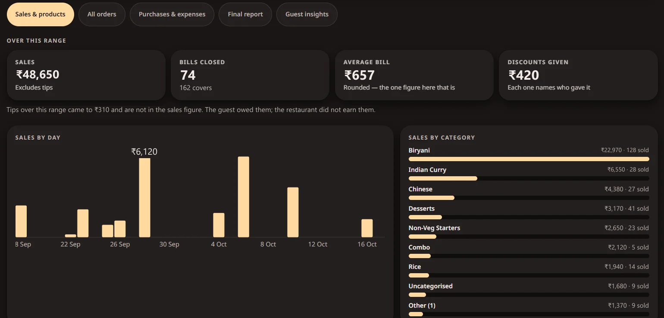Click the Indian Curry progress bar
Screen dimensions: 664x318
529,178
